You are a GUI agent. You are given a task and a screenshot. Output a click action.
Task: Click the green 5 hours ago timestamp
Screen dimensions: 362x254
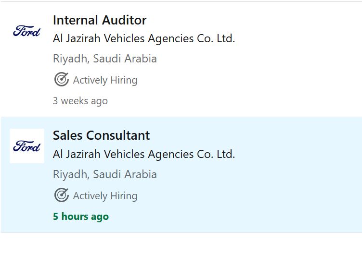coord(81,217)
